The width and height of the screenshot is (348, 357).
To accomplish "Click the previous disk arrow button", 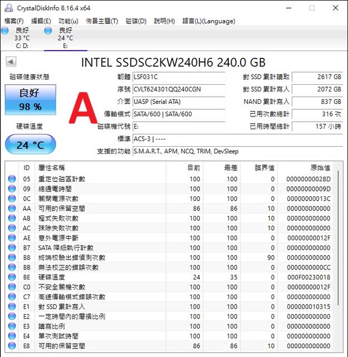I will click(11, 62).
